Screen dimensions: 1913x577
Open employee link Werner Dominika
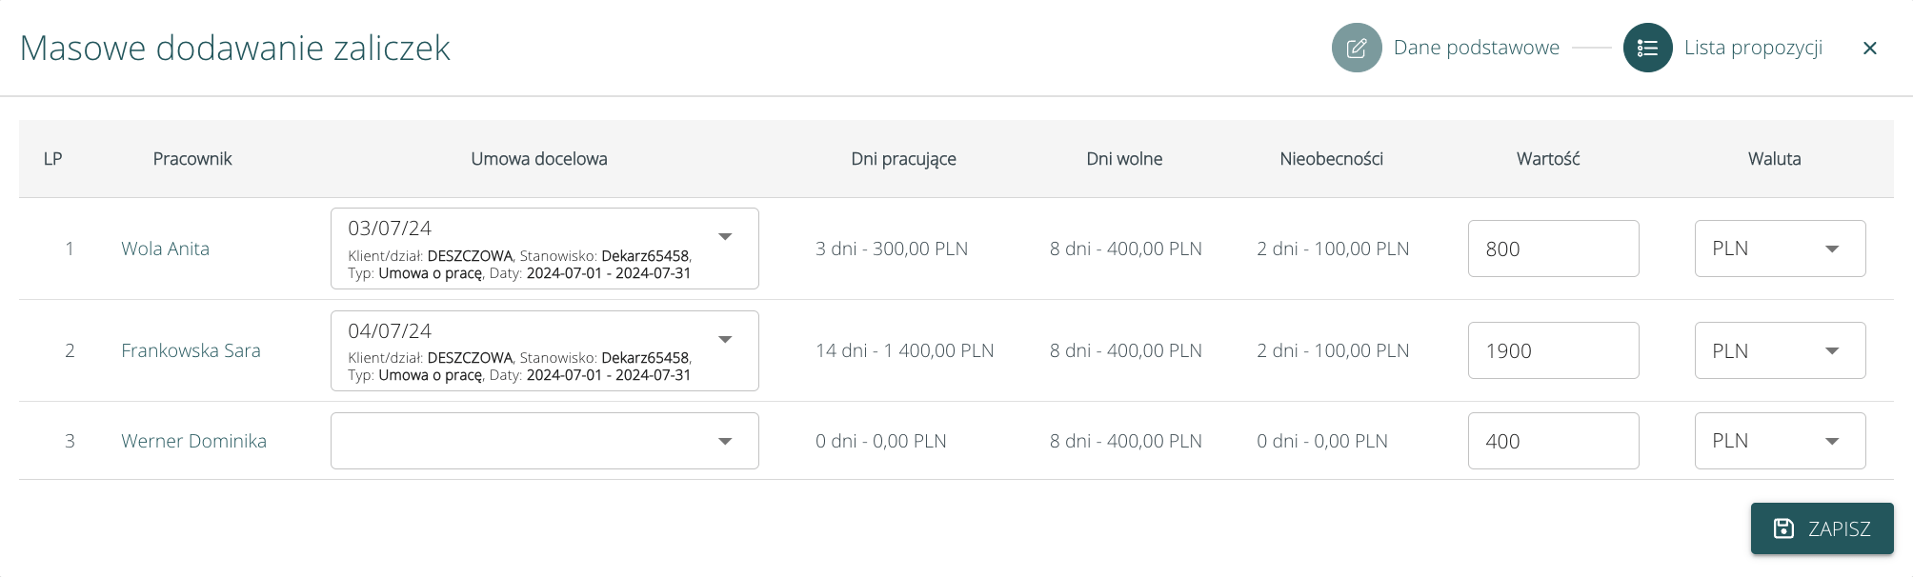[193, 441]
